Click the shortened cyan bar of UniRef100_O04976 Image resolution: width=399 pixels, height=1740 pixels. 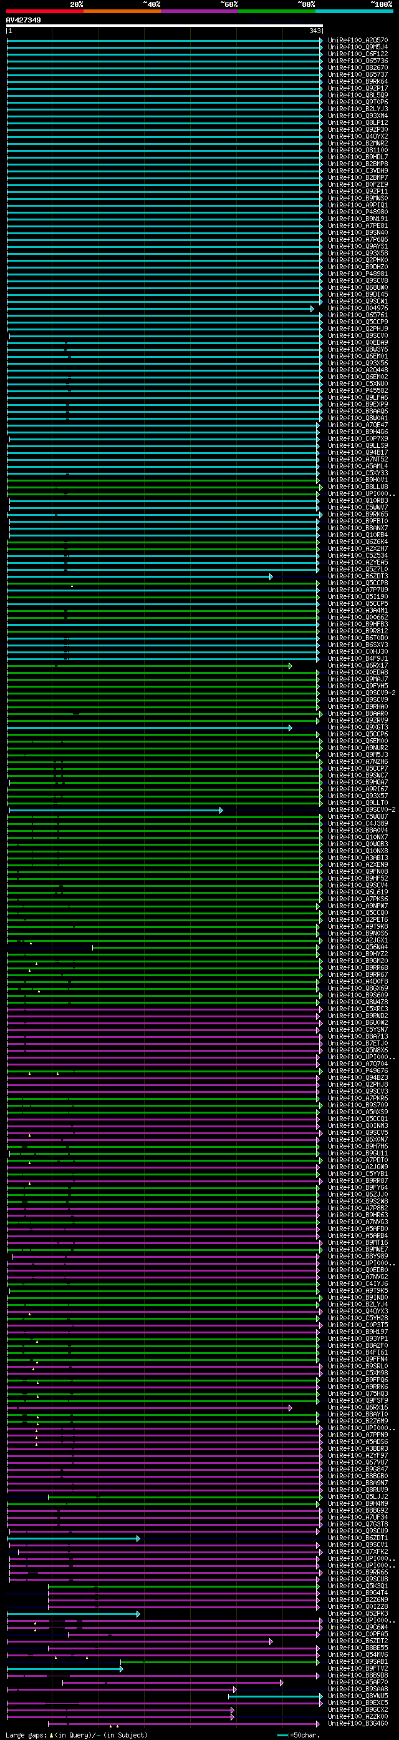coord(160,309)
